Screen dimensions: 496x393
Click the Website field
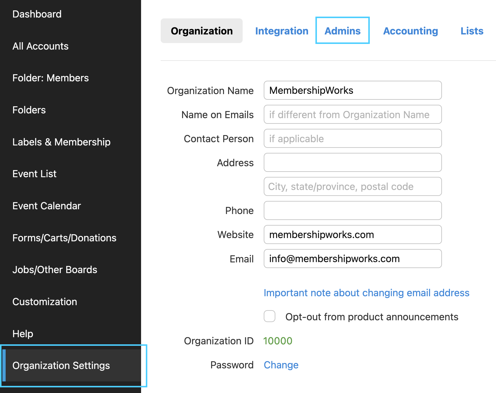(353, 234)
